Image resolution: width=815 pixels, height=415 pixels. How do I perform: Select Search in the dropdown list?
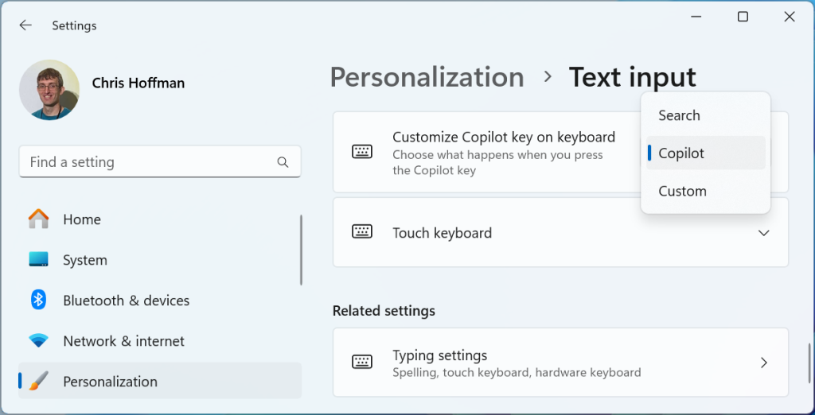point(705,115)
